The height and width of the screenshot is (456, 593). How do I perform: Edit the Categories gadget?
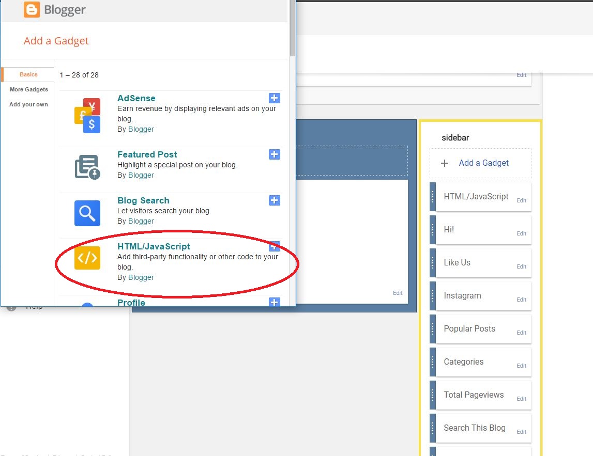click(522, 366)
